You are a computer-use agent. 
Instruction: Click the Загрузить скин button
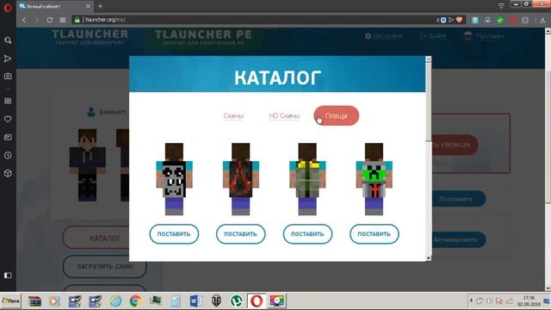[104, 266]
